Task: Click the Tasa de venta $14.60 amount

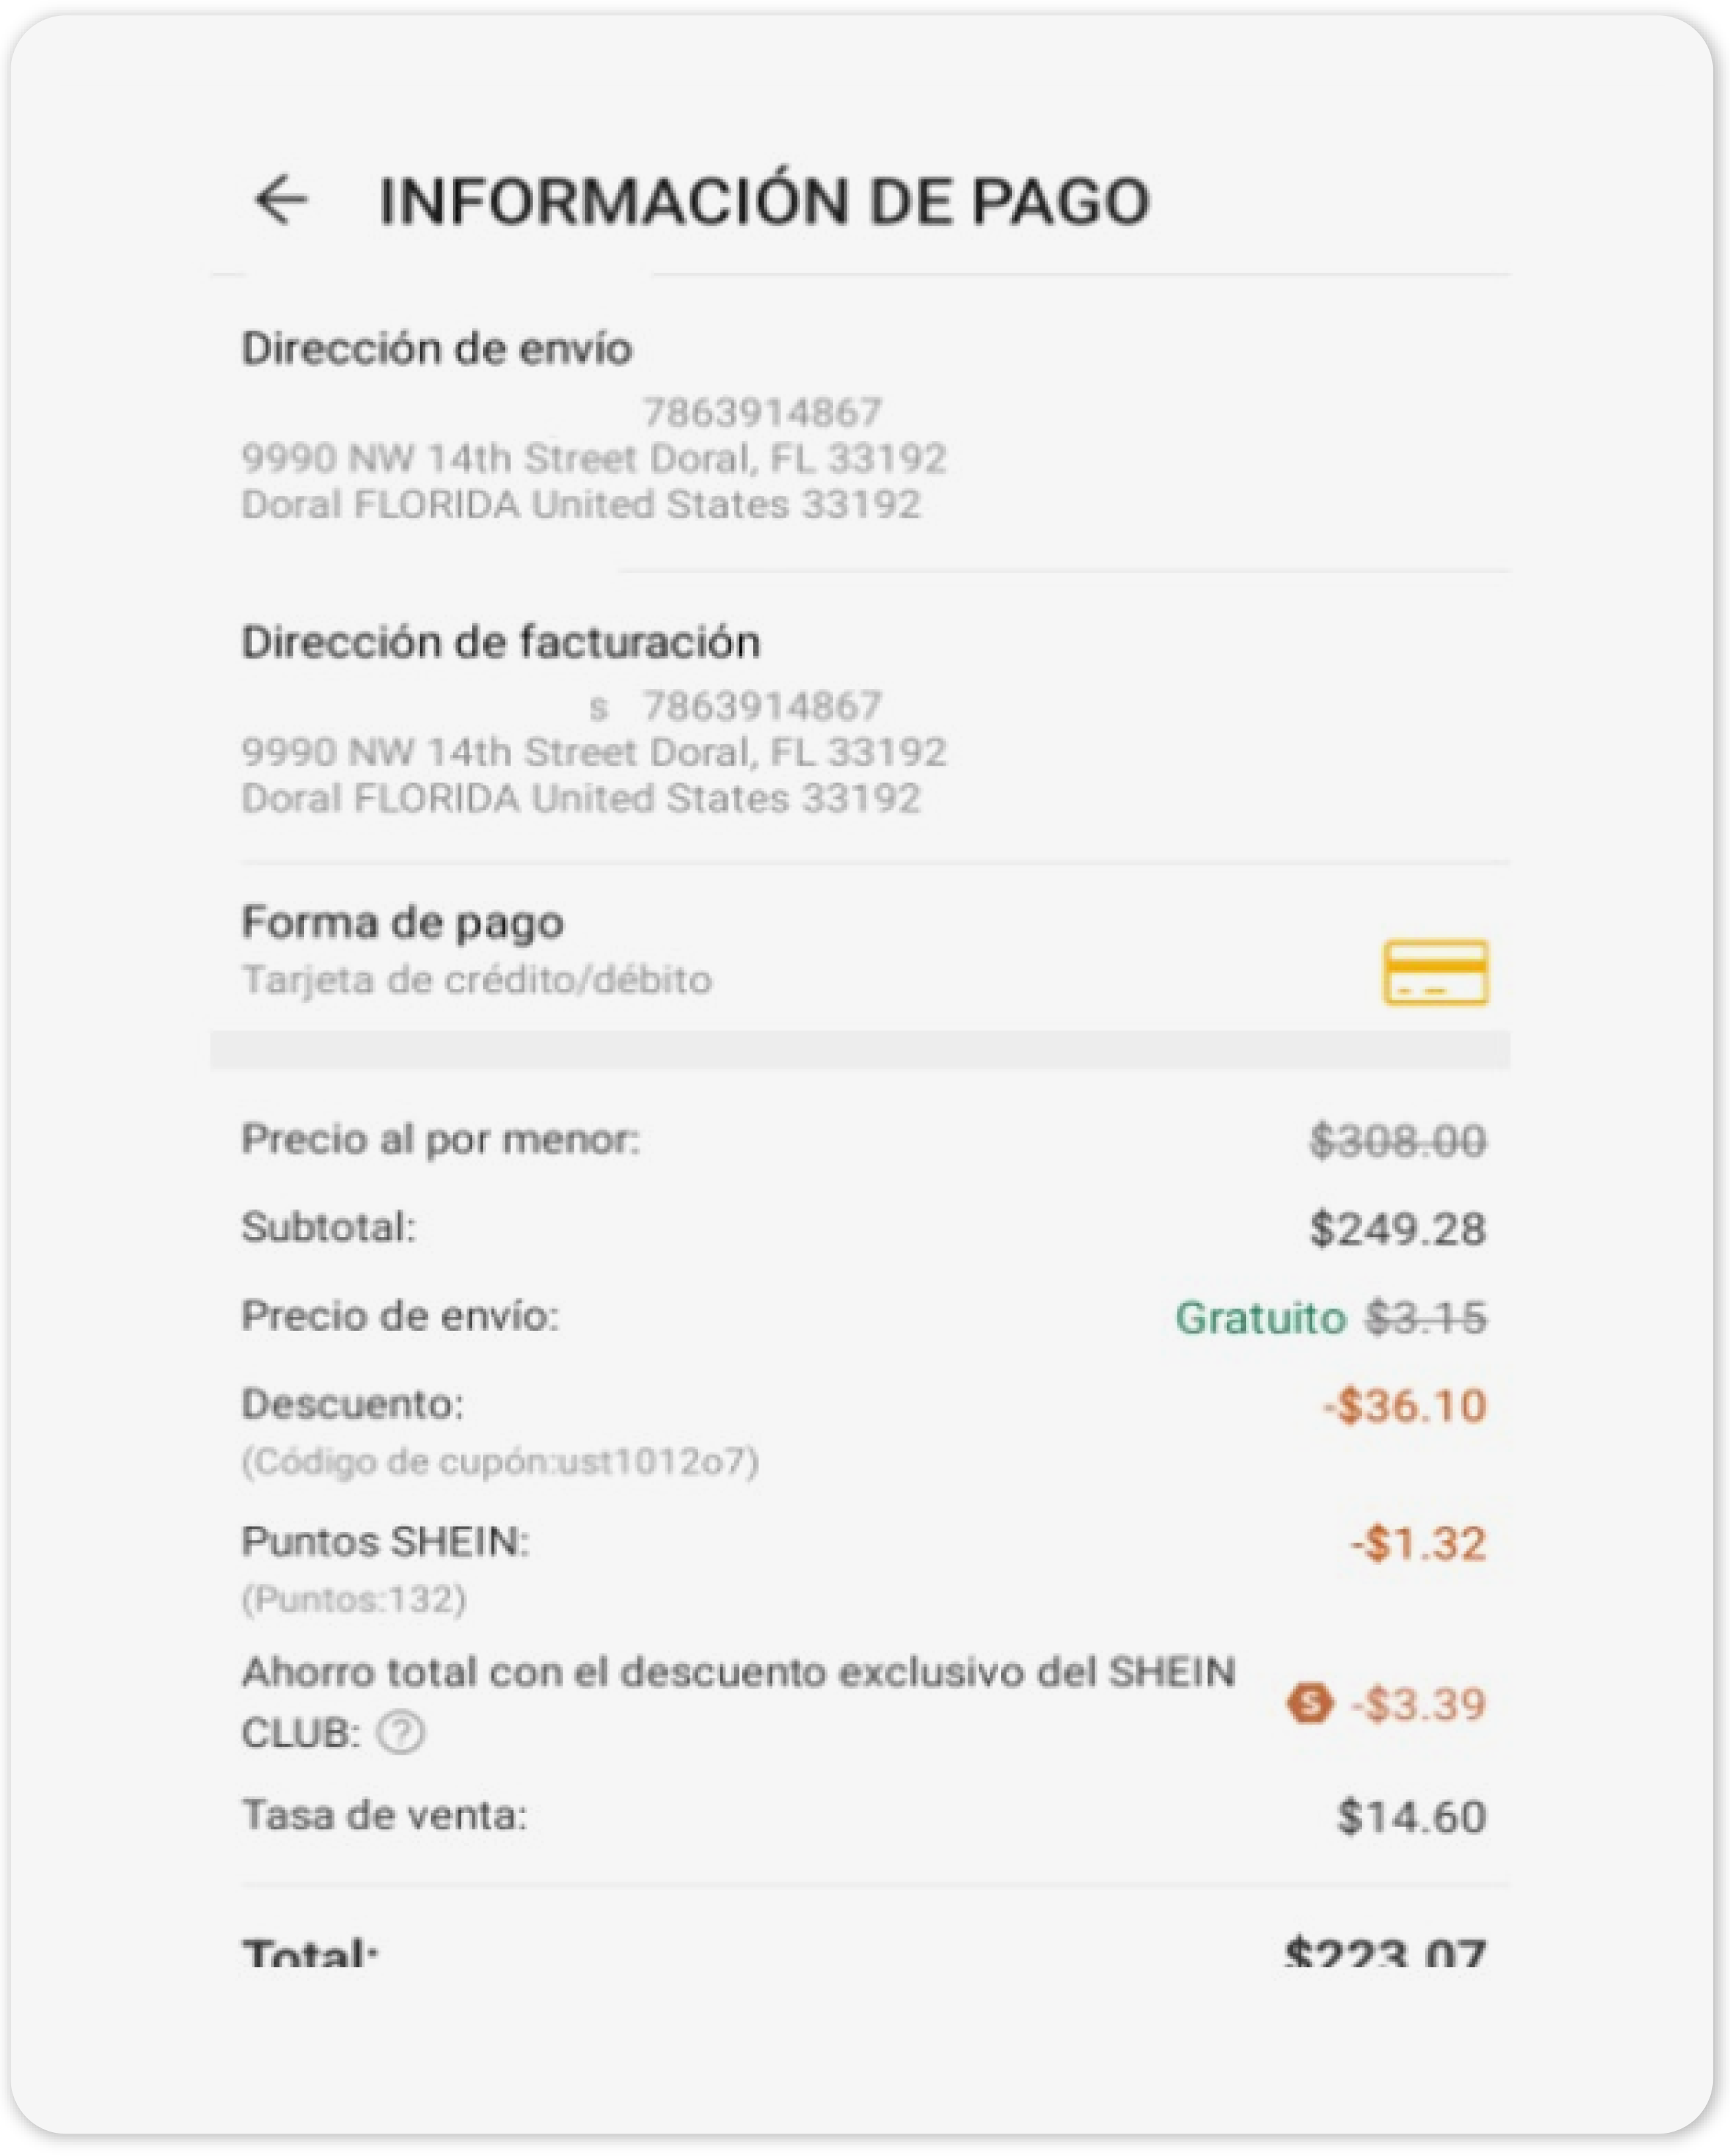Action: (x=1411, y=1817)
